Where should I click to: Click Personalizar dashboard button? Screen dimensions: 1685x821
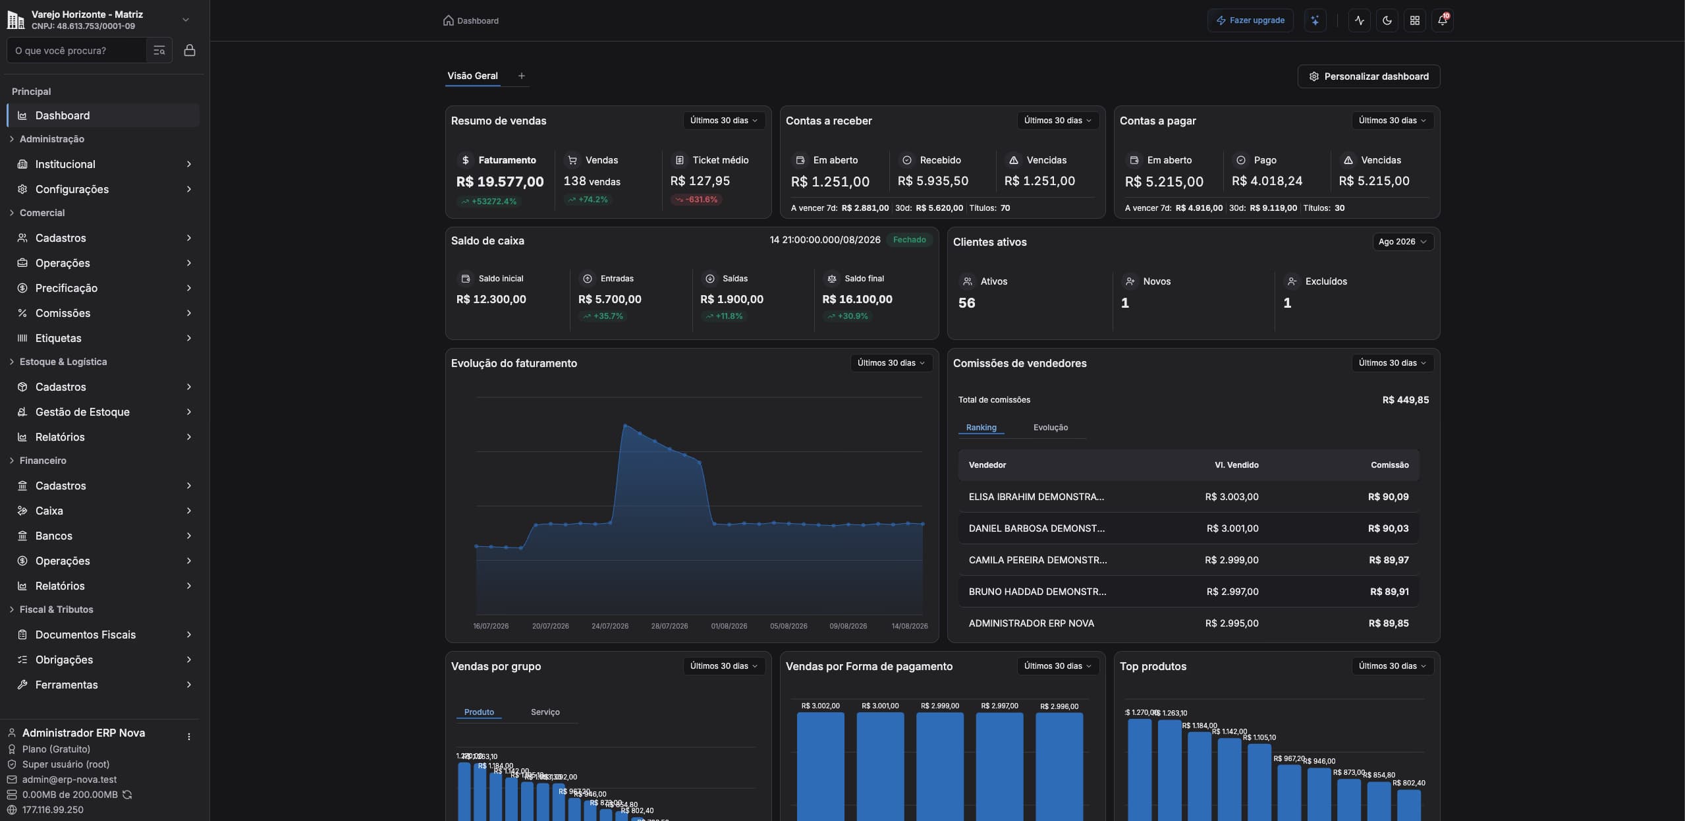[1369, 76]
